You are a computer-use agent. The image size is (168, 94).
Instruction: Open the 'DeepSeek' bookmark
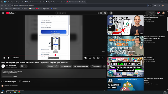[54, 9]
